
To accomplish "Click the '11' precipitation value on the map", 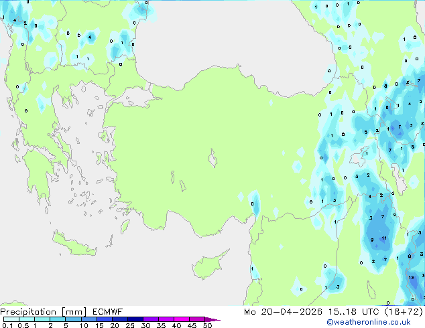I will 384,238.
